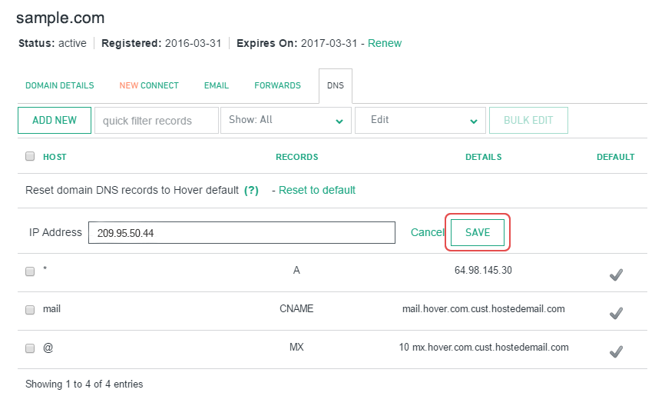Select the mail record checkbox
Screen dimensions: 665x406
[x=30, y=310]
